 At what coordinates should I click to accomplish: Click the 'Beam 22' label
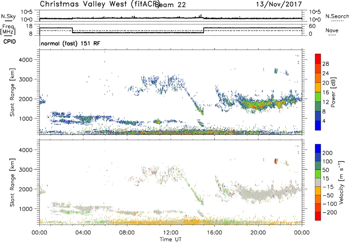[x=170, y=5]
